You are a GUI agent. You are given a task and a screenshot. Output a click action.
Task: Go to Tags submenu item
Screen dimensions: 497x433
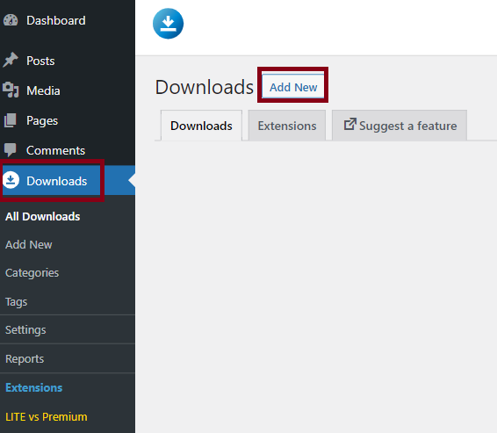click(x=16, y=302)
